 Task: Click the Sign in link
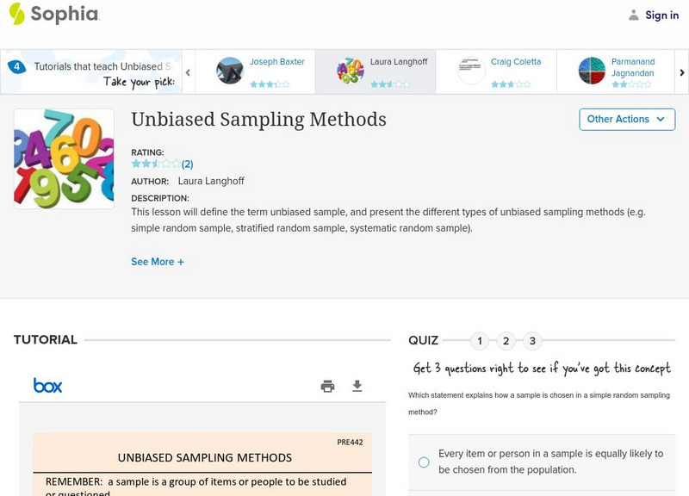click(x=661, y=15)
